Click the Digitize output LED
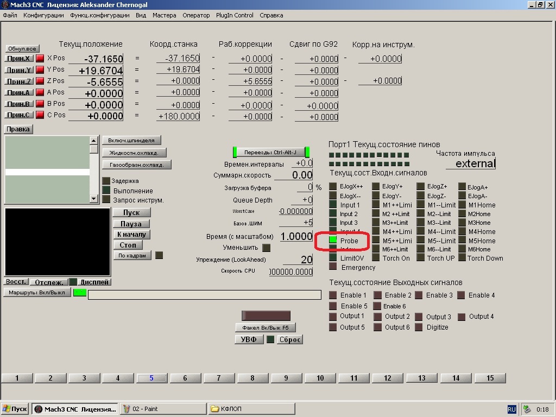 (x=419, y=327)
